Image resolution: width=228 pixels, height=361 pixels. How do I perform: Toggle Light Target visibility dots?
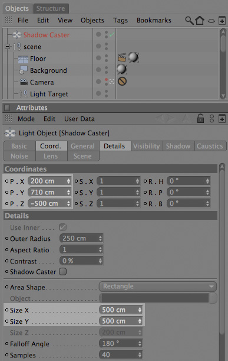[106, 94]
